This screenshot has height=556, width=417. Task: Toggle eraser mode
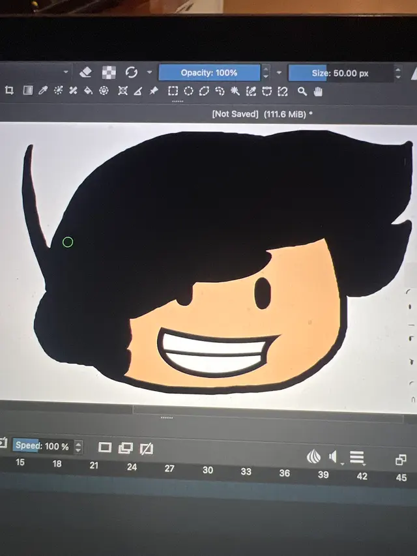[85, 72]
